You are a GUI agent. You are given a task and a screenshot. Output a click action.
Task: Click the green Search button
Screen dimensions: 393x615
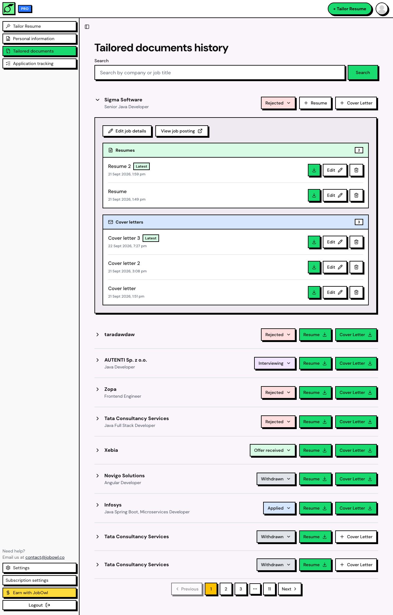coord(363,72)
